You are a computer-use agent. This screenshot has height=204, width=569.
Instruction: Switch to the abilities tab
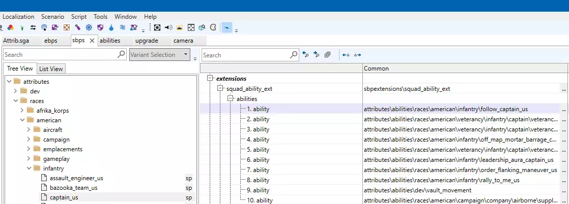[110, 41]
